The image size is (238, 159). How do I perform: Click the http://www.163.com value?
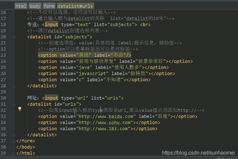tap(103, 129)
